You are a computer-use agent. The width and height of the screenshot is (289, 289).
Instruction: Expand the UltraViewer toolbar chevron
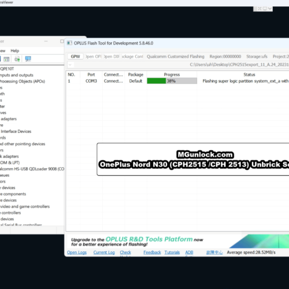(270, 9)
